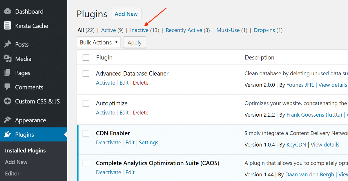Viewport: 348px width, 181px height.
Task: Open the plugin Editor submenu item
Action: pyautogui.click(x=12, y=173)
